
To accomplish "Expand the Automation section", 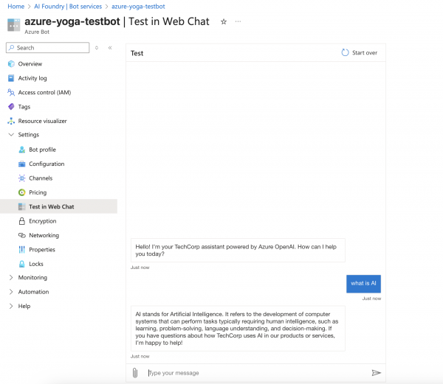I will tap(11, 292).
